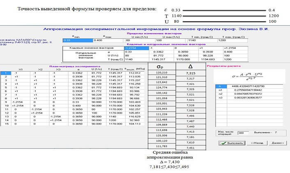Viewport: 290px width, 173px height.
Task: Click experimental value 116.258 in row 4
Action: click(135, 84)
